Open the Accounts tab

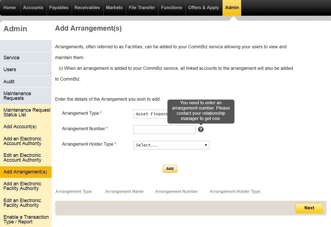click(x=33, y=8)
